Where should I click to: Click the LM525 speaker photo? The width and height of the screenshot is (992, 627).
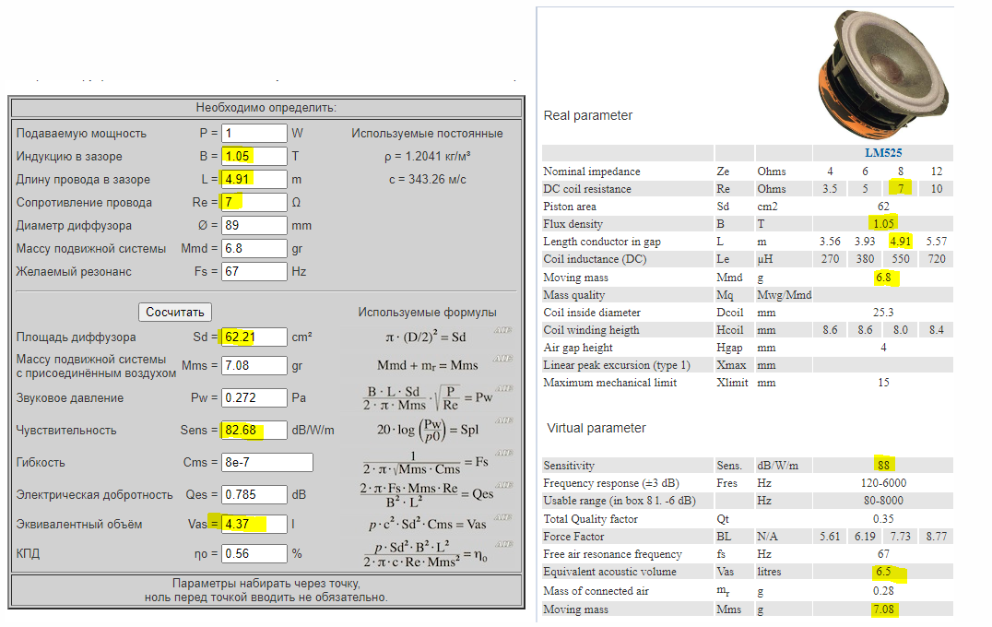(884, 74)
